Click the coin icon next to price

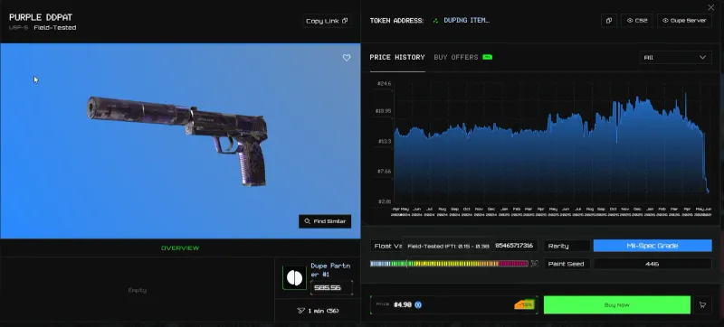[x=418, y=305]
